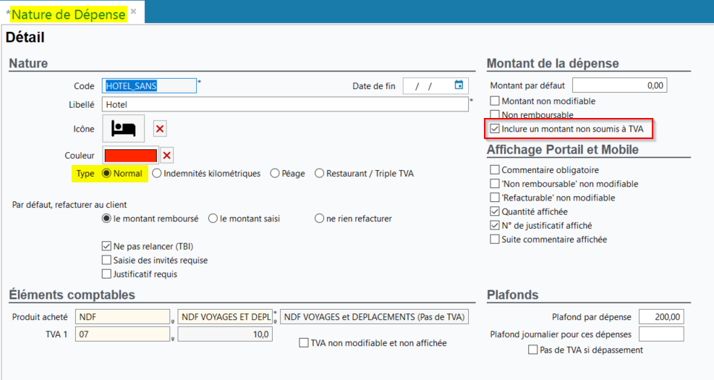Uncheck 'Inclure un montant non soumis à TVA'

pyautogui.click(x=495, y=129)
